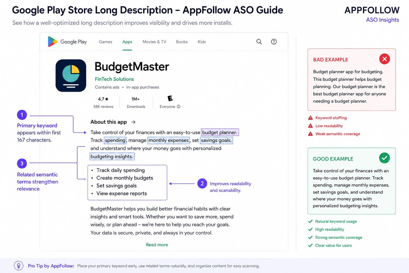Click the Weak semantic coverage warning icon
Image resolution: width=409 pixels, height=273 pixels.
[310, 134]
